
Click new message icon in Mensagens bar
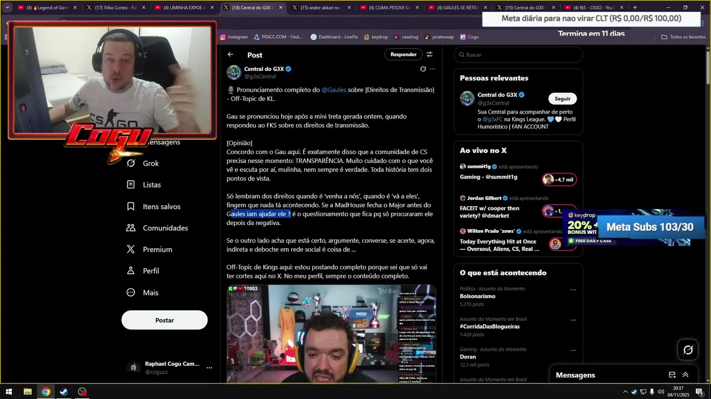[x=672, y=375]
